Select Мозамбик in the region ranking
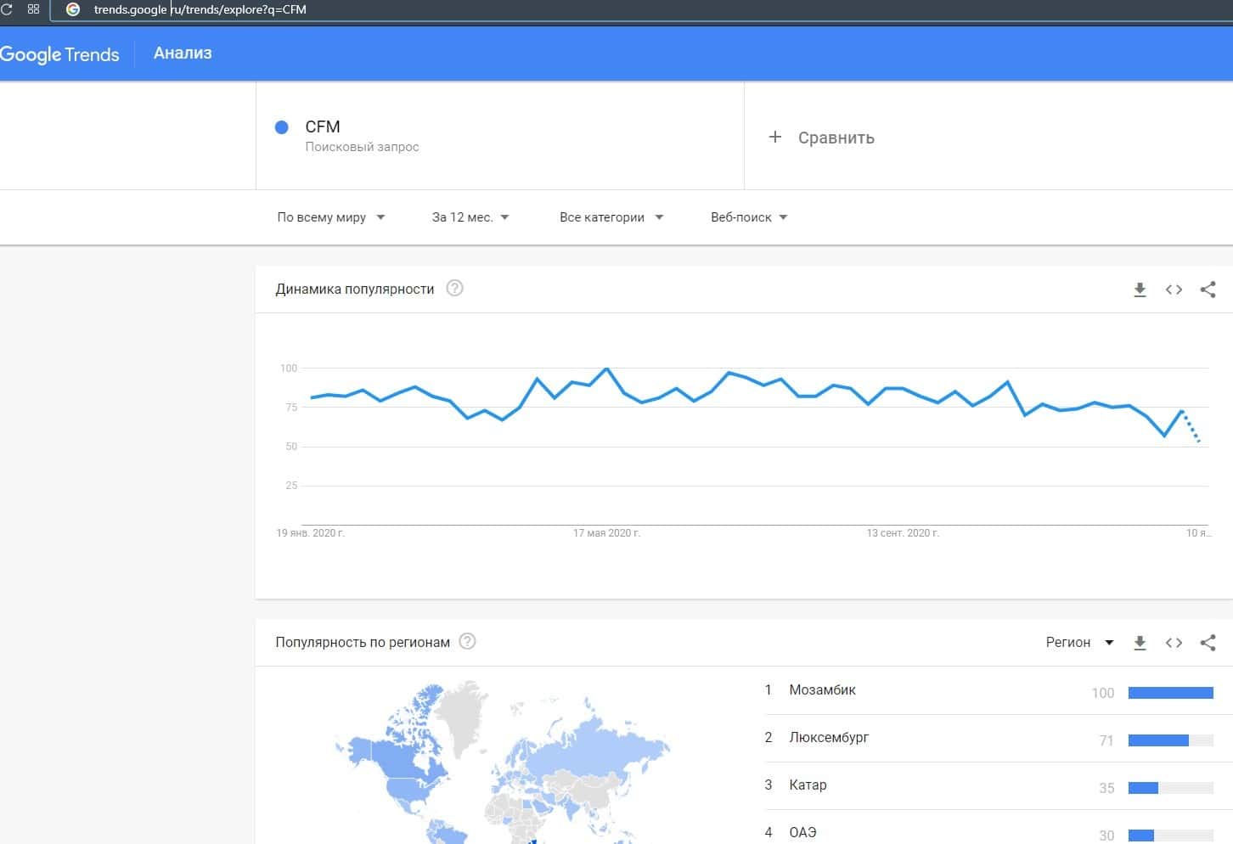Image resolution: width=1233 pixels, height=844 pixels. point(822,690)
